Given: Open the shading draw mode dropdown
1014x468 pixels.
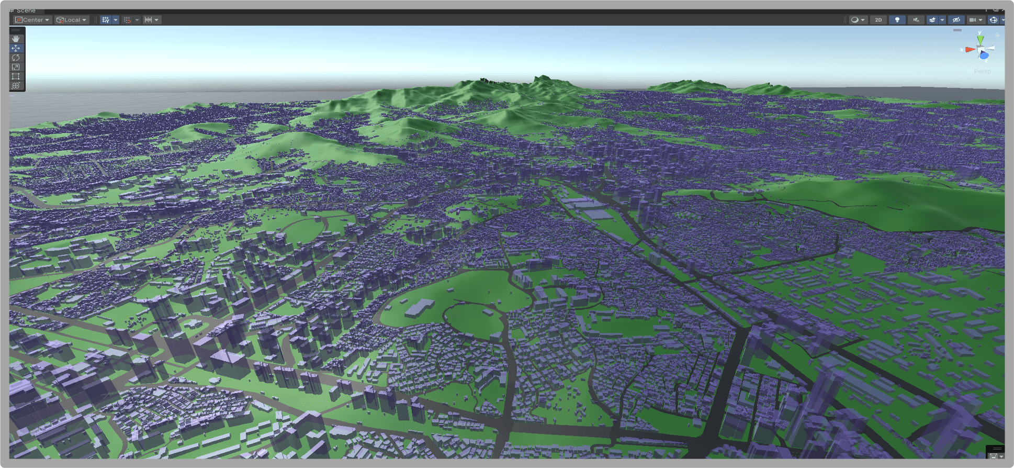Looking at the screenshot, I should (857, 20).
